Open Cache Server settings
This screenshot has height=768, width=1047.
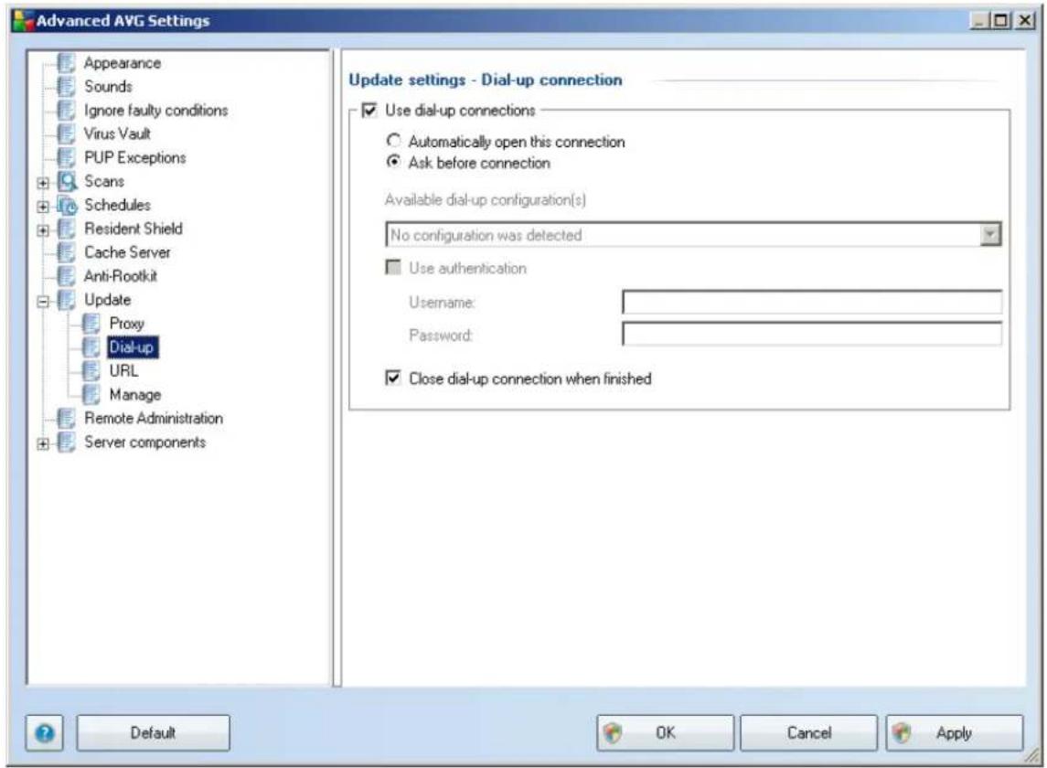click(127, 252)
